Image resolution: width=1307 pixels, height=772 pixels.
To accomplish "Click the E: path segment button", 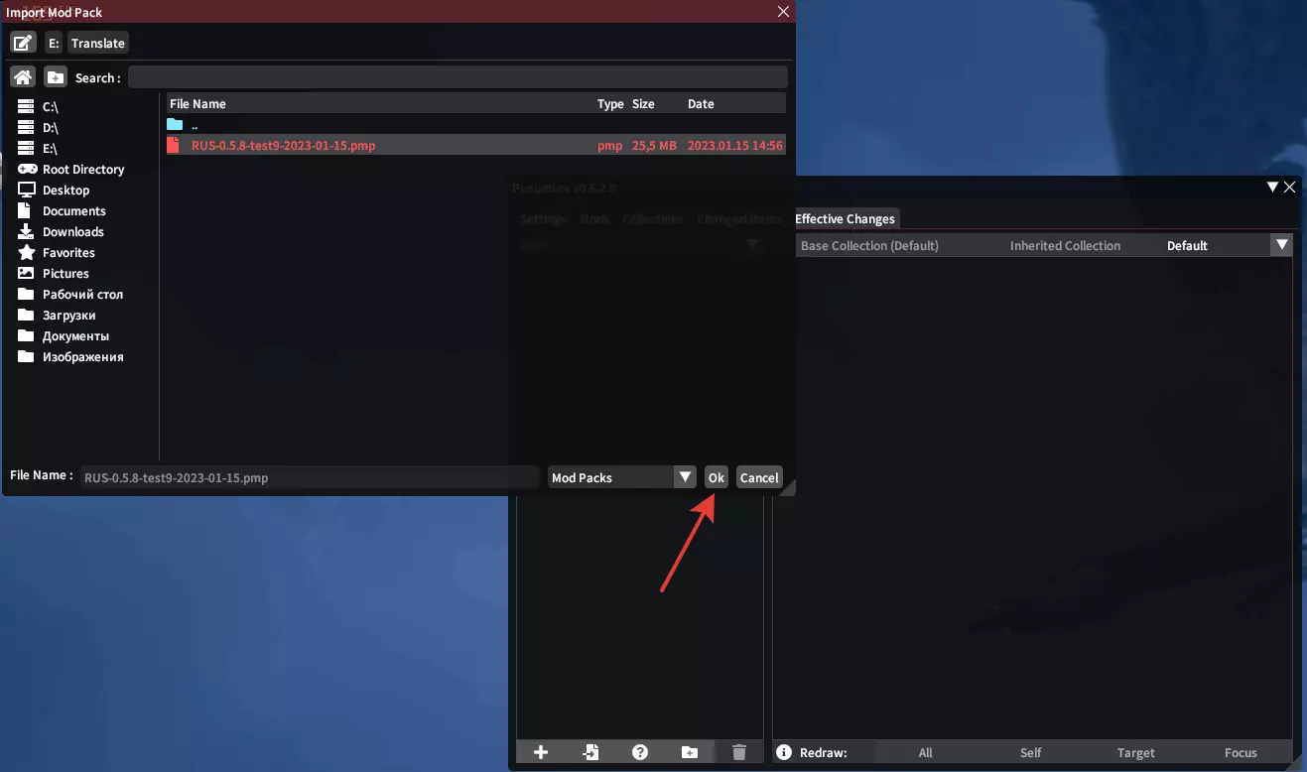I will pyautogui.click(x=54, y=43).
